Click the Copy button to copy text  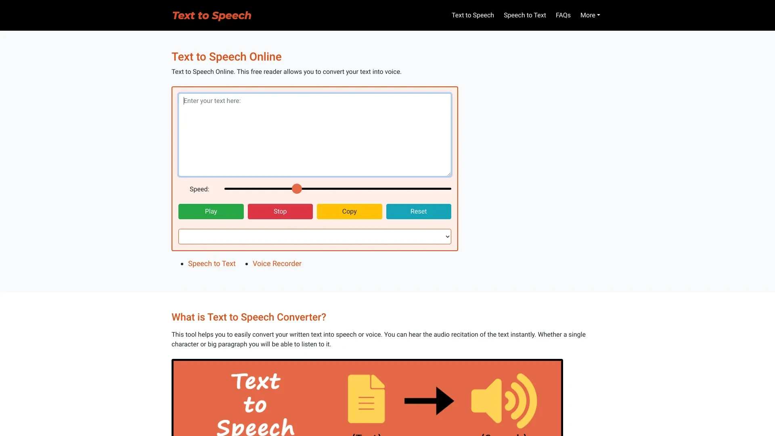click(x=349, y=212)
